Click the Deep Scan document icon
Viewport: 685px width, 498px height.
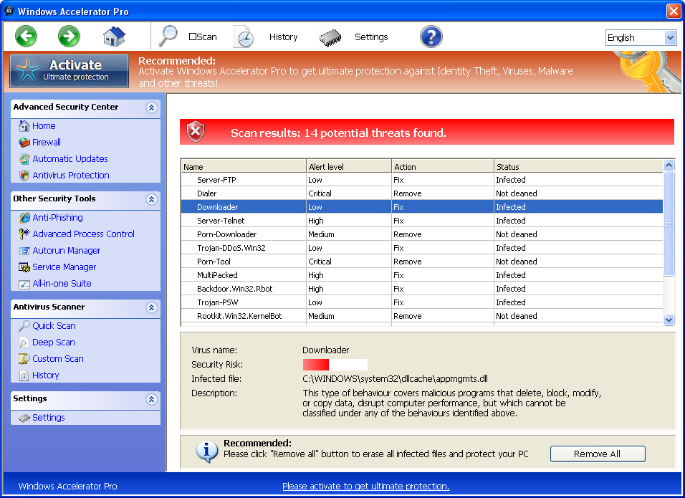pos(24,343)
